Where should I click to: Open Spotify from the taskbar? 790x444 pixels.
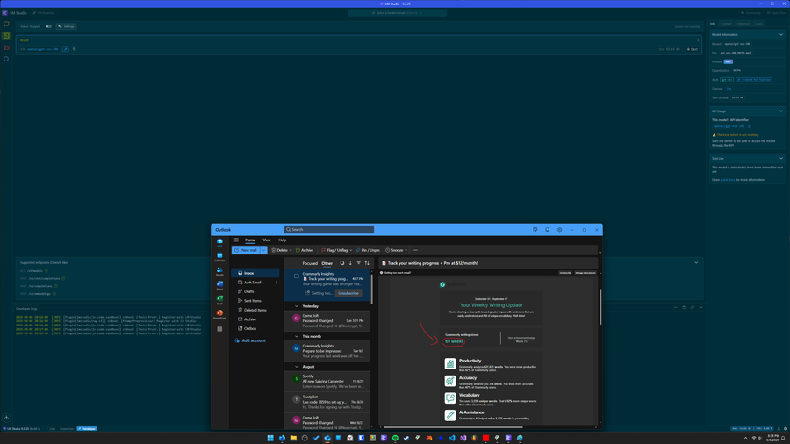click(x=395, y=438)
